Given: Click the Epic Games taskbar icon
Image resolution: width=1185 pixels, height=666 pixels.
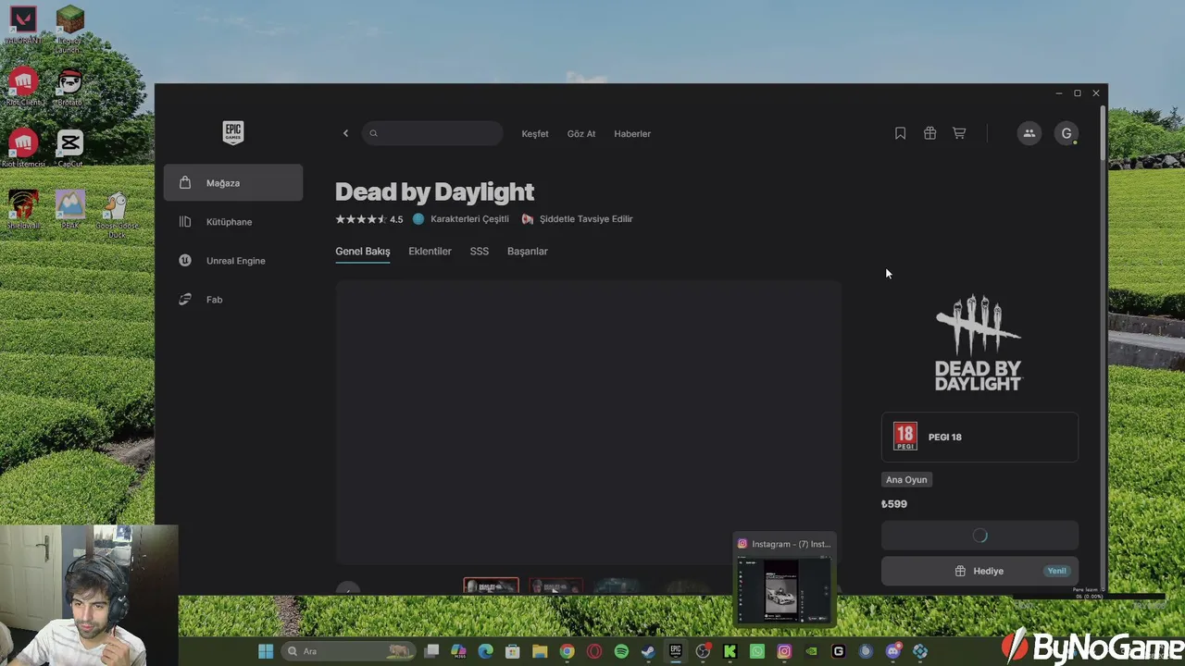Looking at the screenshot, I should click(x=676, y=651).
